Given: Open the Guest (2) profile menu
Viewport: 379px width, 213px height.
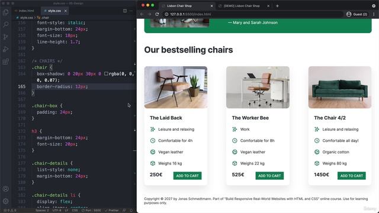Looking at the screenshot, I should pos(356,14).
